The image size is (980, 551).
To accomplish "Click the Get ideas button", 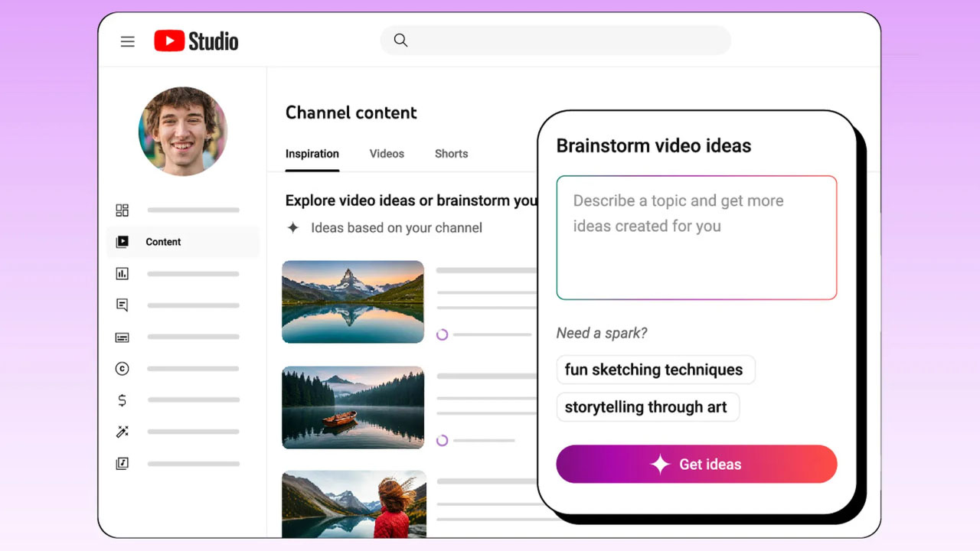I will coord(696,465).
